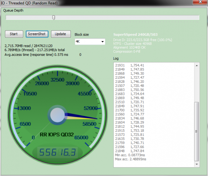Select log row 21828 1,746.20
This screenshot has width=208, height=176.
pos(129,82)
